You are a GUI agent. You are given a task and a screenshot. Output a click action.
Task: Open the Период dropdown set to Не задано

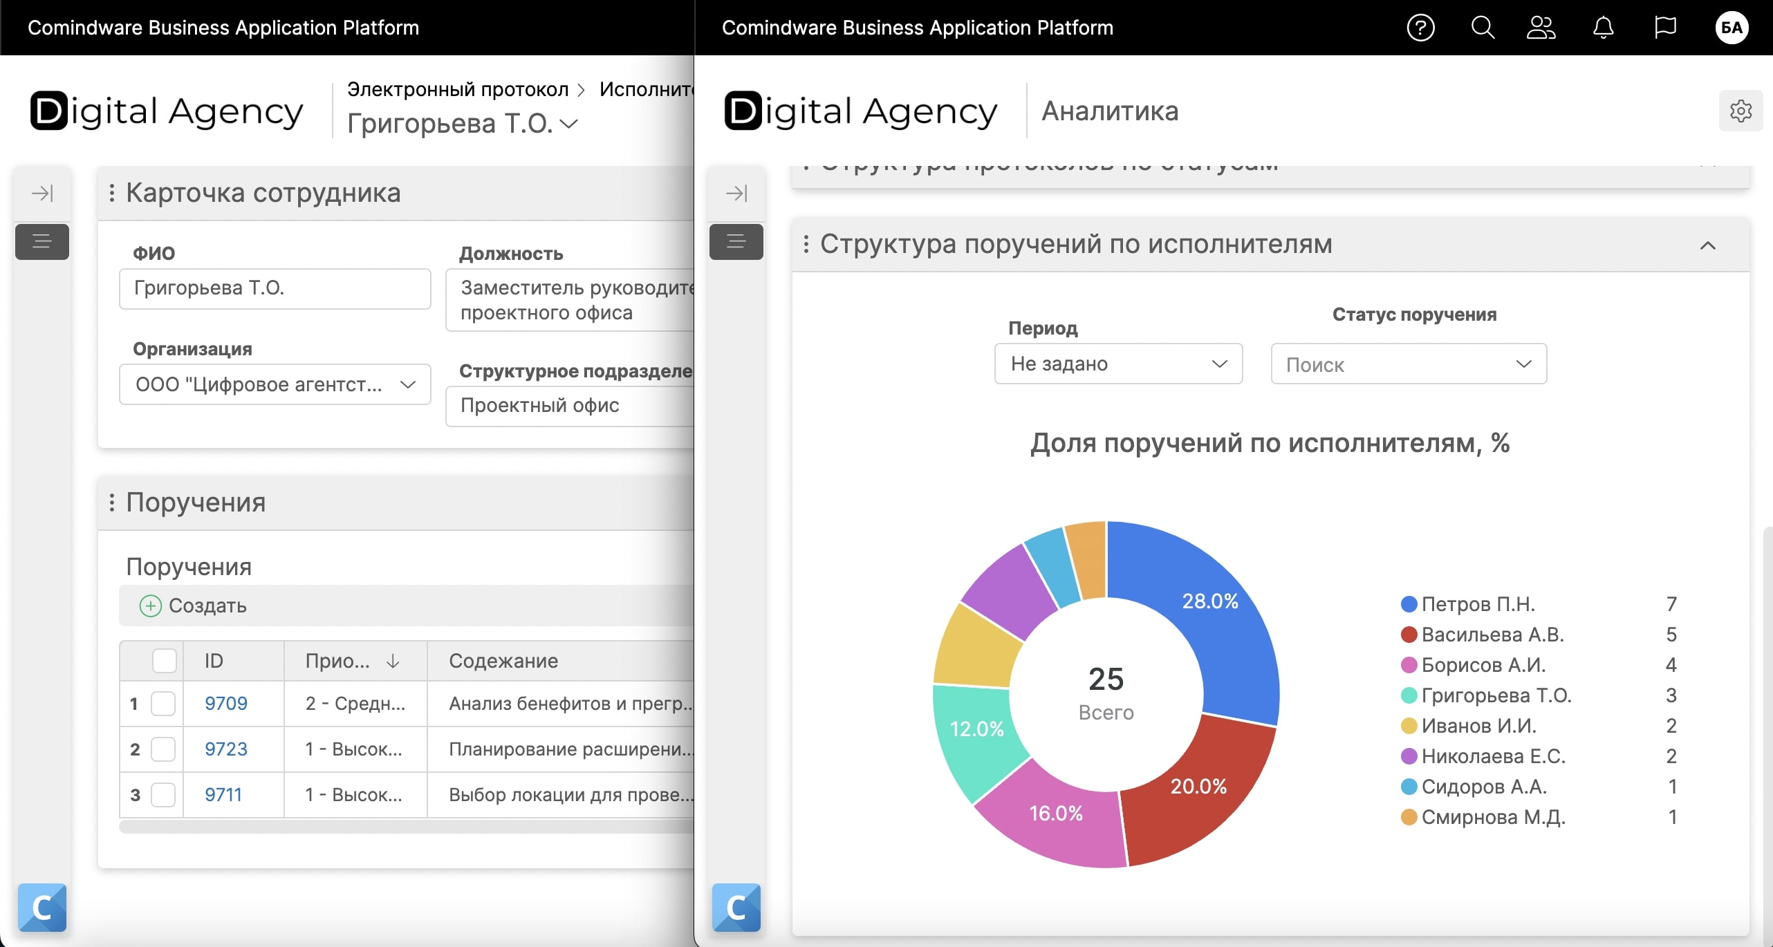click(x=1118, y=364)
